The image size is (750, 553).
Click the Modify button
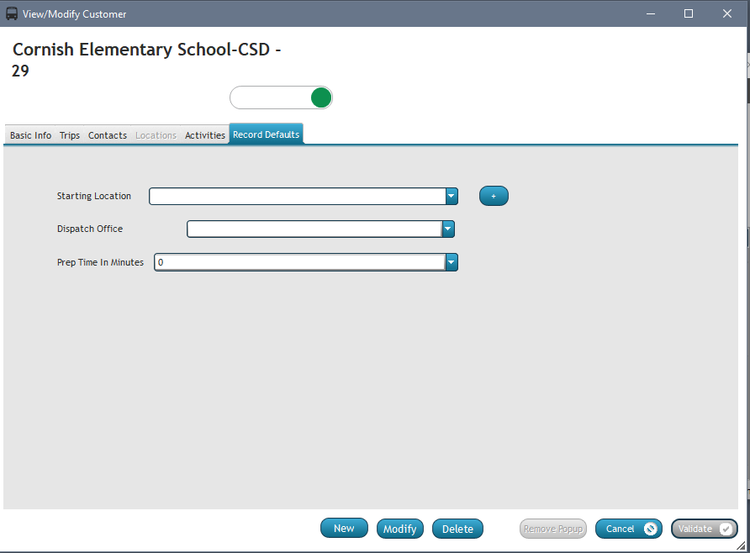pyautogui.click(x=399, y=529)
